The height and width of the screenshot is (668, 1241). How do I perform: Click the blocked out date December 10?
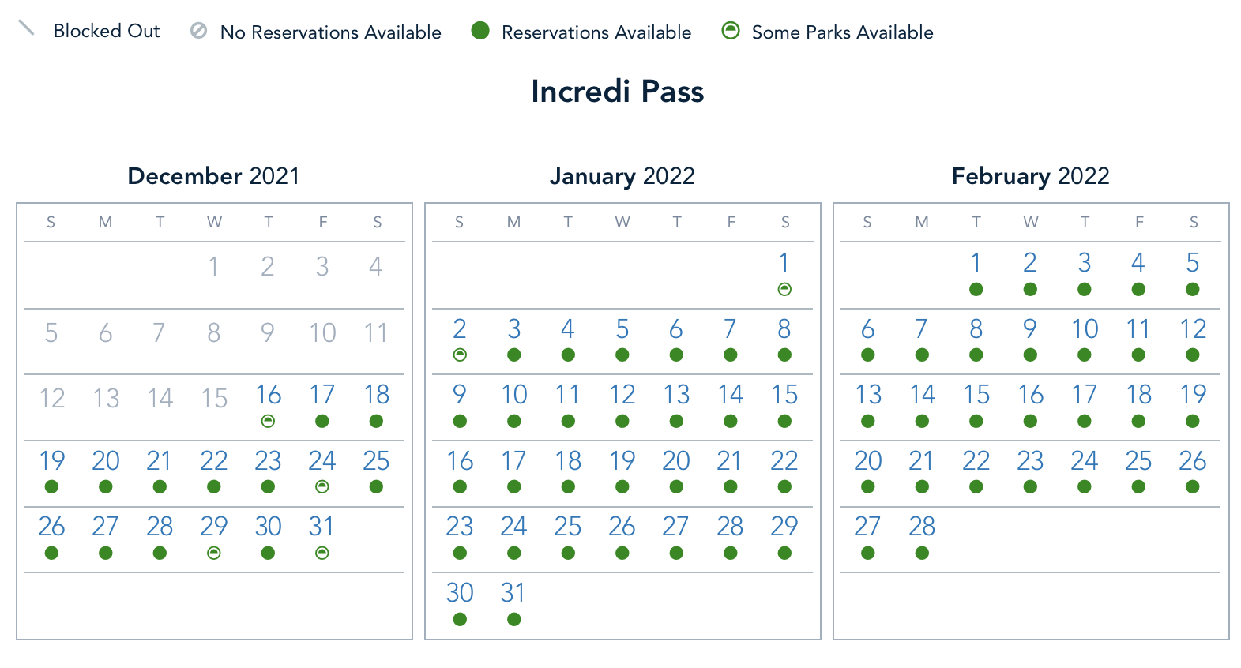pyautogui.click(x=322, y=333)
